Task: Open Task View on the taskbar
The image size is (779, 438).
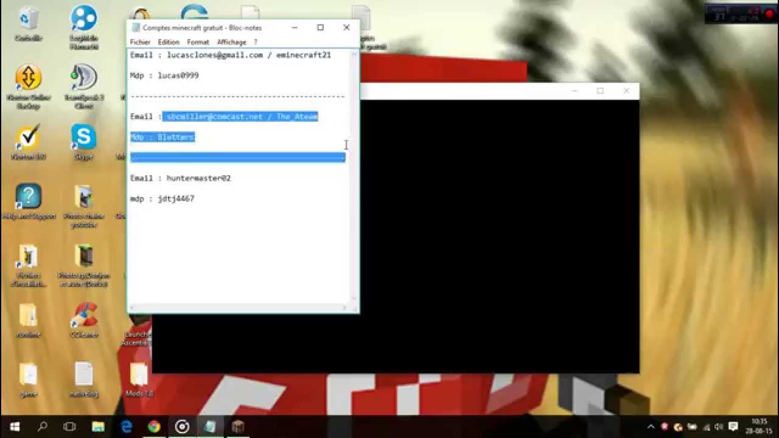Action: point(70,426)
